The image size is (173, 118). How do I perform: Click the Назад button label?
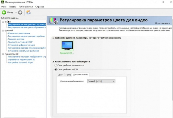click(x=10, y=12)
